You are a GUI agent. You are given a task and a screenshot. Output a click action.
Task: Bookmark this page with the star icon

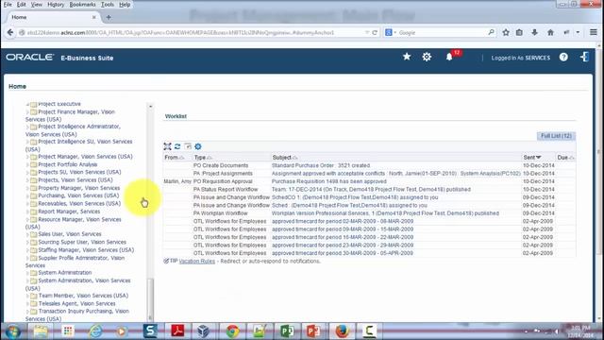click(506, 33)
